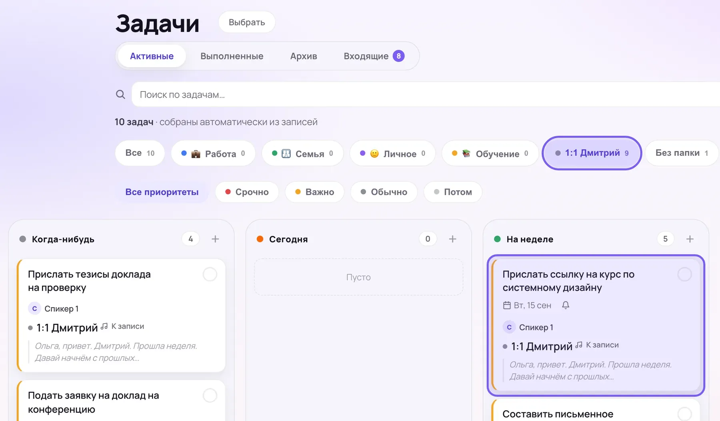Click the Выбрать button
The height and width of the screenshot is (421, 720).
click(x=247, y=22)
